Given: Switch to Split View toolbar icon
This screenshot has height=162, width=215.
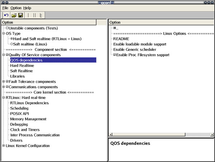Looking at the screenshot, I should tap(34, 15).
